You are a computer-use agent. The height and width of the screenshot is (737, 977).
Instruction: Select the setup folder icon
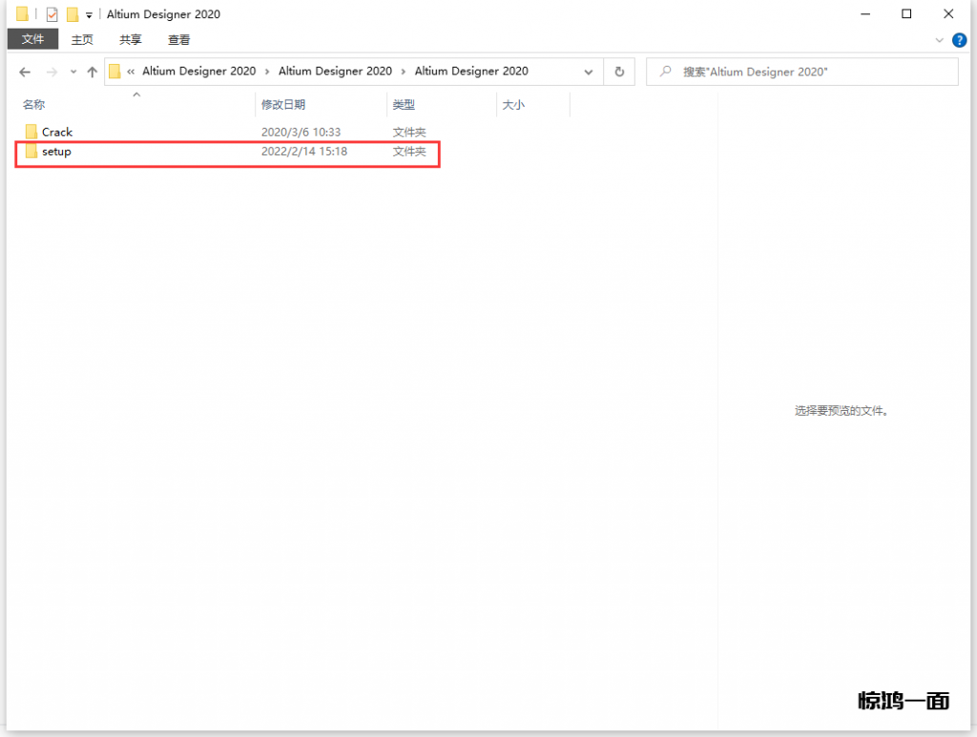31,152
